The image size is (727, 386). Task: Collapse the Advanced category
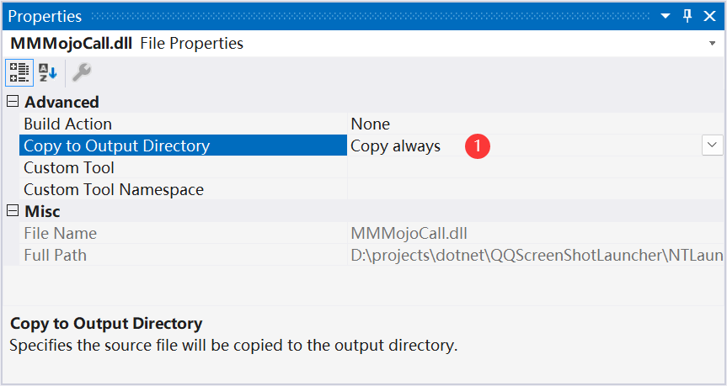tap(13, 102)
